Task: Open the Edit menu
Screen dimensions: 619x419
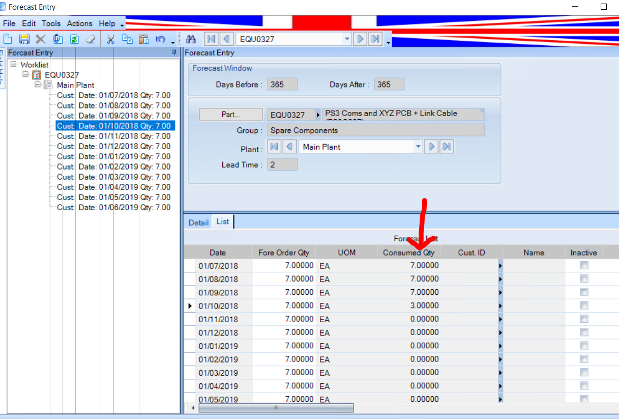Action: tap(29, 23)
